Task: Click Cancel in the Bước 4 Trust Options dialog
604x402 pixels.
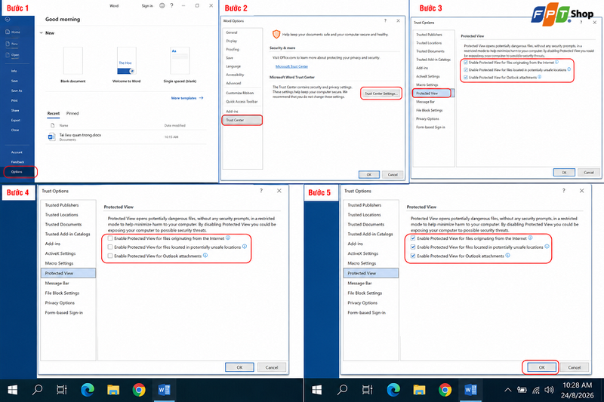Action: click(272, 367)
